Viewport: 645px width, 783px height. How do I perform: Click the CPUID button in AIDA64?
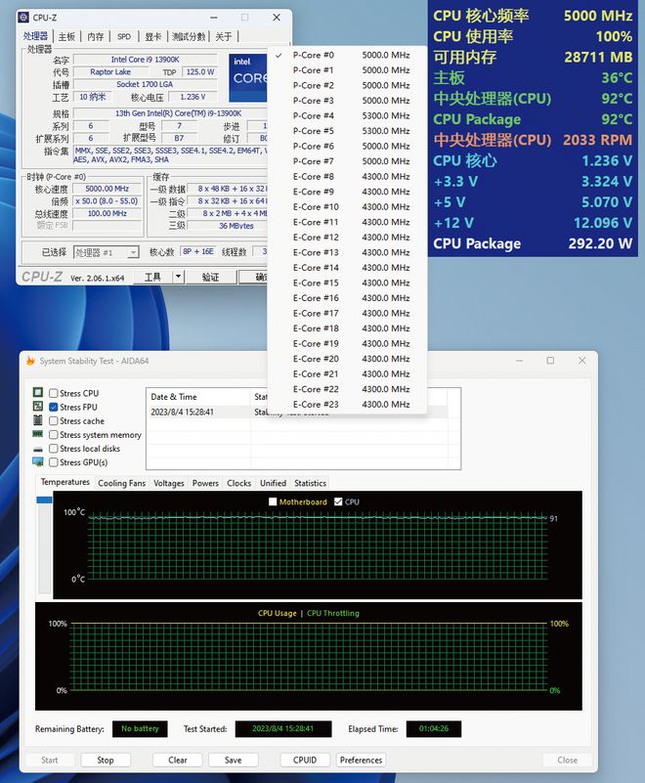[305, 761]
